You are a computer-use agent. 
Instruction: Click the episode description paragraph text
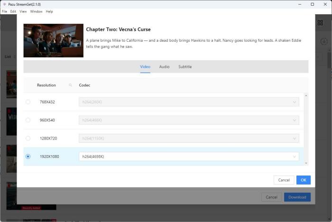point(194,44)
